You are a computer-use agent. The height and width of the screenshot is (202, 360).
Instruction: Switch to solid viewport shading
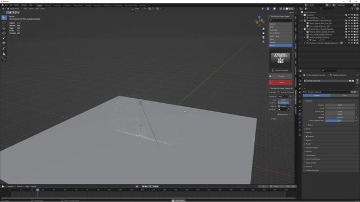tap(287, 9)
